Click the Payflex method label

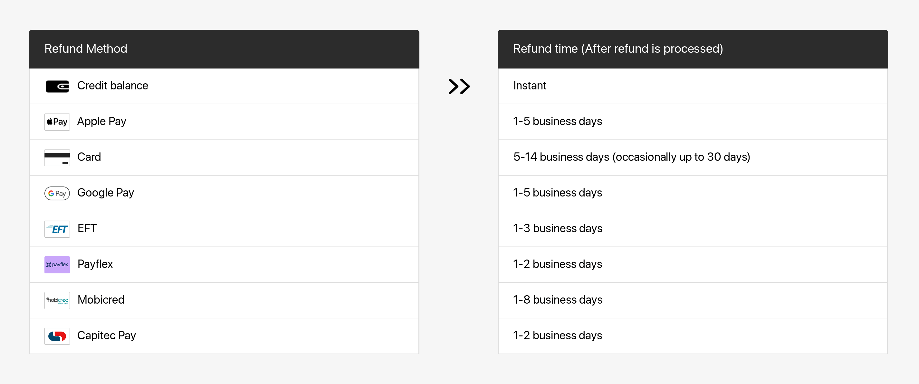[x=95, y=264]
